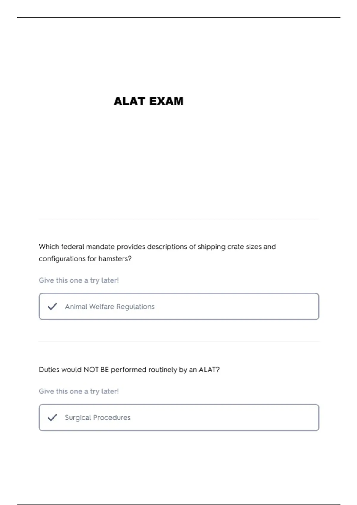
Task: Click the word 'hamsters?' in the first question
Action: [x=115, y=259]
